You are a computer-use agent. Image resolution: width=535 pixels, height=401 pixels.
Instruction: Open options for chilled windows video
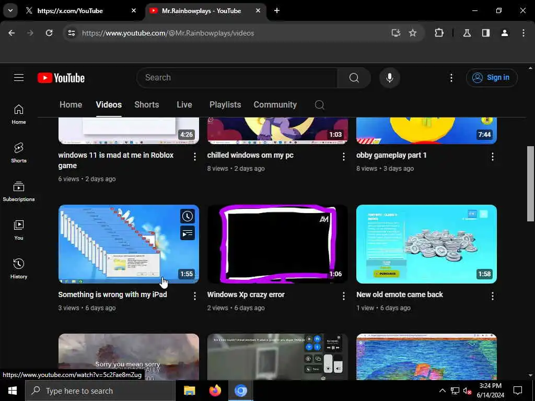pos(344,157)
